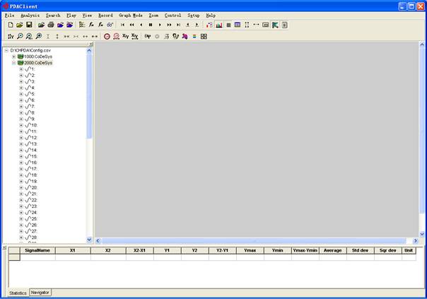
Task: Expand the 1000:CoDeSys tree node
Action: point(13,57)
